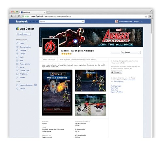Click the Avengers Alliance app logo
The height and width of the screenshot is (146, 163).
(x=51, y=47)
